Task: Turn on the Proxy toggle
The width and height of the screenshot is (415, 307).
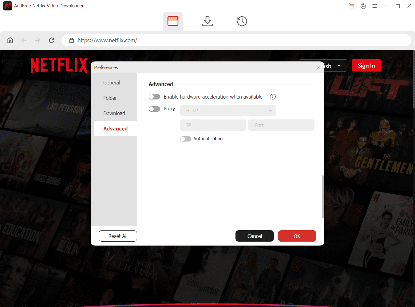Action: tap(154, 109)
